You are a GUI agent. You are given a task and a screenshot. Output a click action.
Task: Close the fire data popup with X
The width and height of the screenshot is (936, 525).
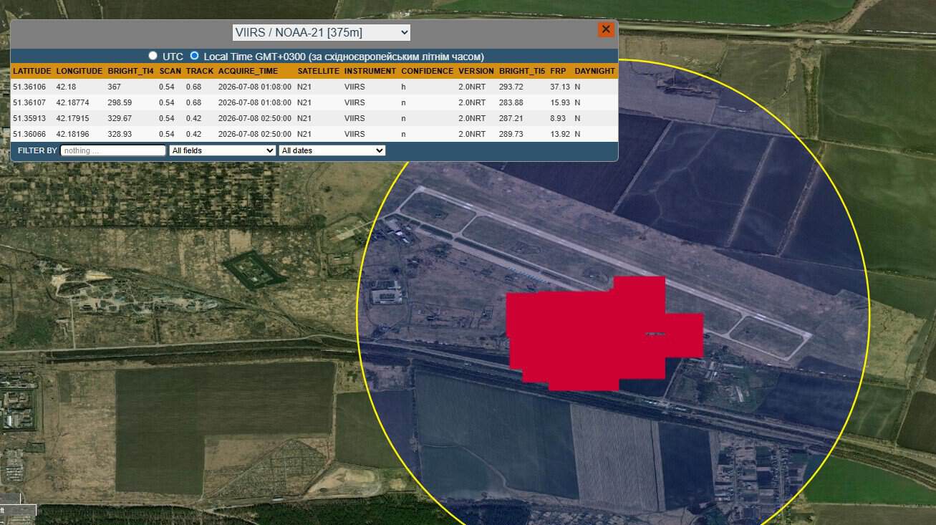point(606,29)
